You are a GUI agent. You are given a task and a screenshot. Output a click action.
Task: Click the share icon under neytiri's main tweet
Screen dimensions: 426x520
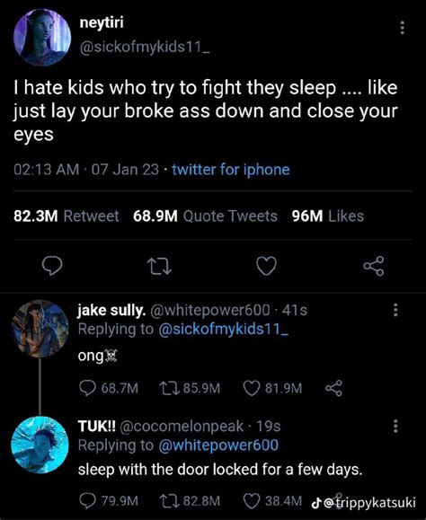point(374,266)
